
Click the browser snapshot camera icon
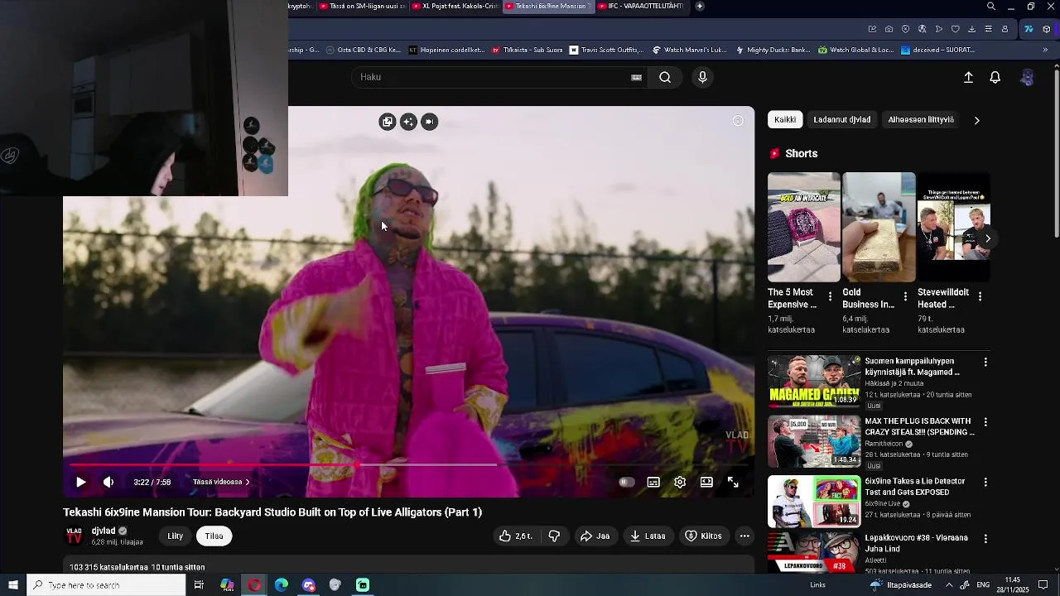[x=889, y=29]
